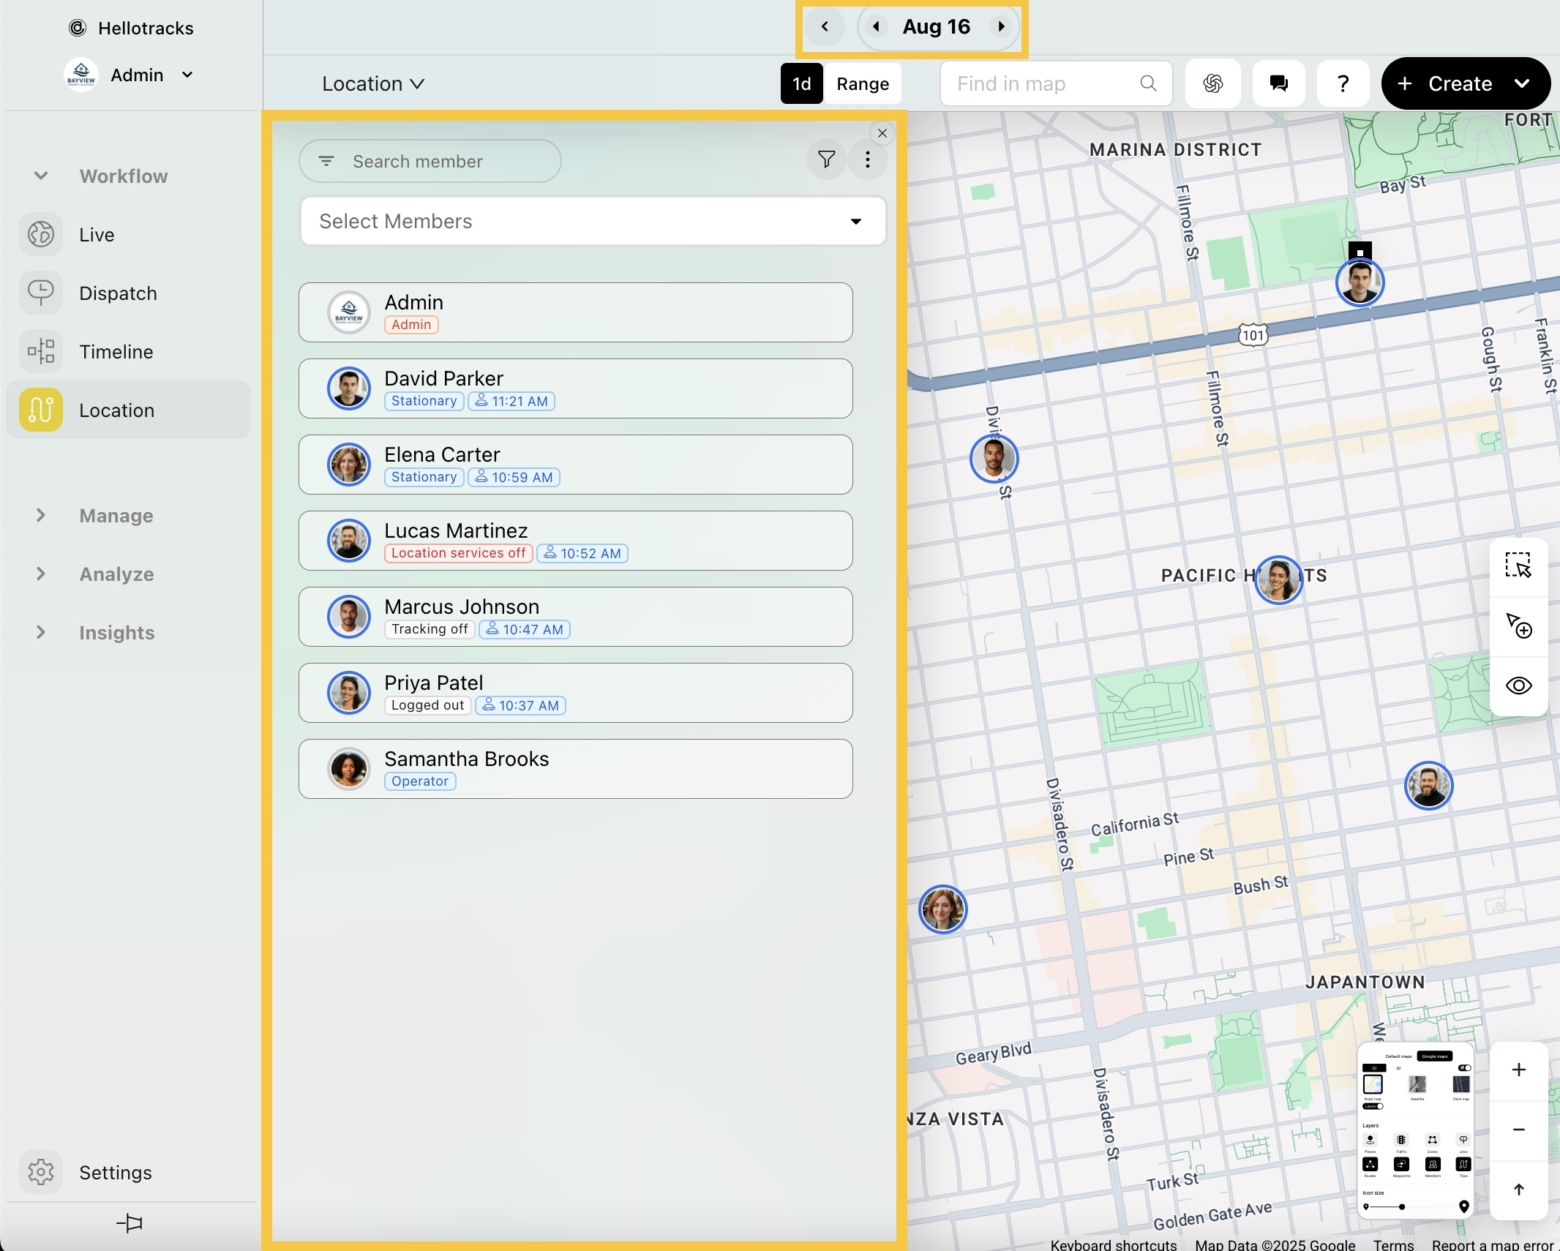The height and width of the screenshot is (1251, 1560).
Task: Click Marcus Johnson's Tracking off badge
Action: [x=430, y=629]
